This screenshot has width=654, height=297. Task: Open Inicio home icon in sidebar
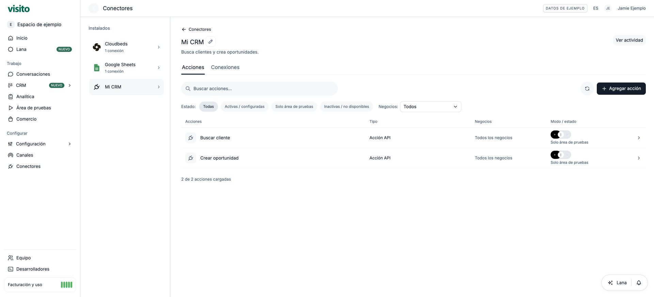[11, 38]
